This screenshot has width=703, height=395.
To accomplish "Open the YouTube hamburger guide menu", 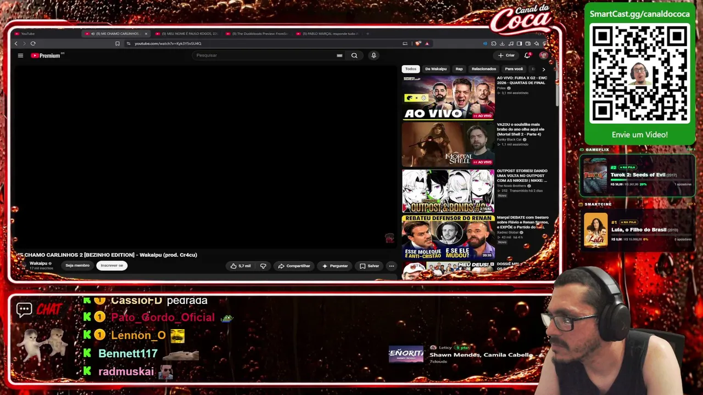I will click(20, 55).
